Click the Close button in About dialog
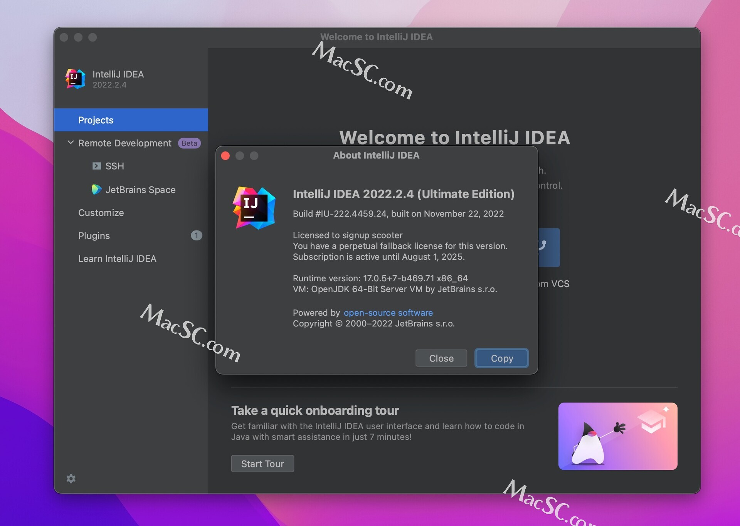The height and width of the screenshot is (526, 740). coord(441,358)
